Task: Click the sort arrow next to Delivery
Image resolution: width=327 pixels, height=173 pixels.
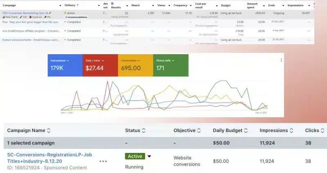Action: click(78, 5)
